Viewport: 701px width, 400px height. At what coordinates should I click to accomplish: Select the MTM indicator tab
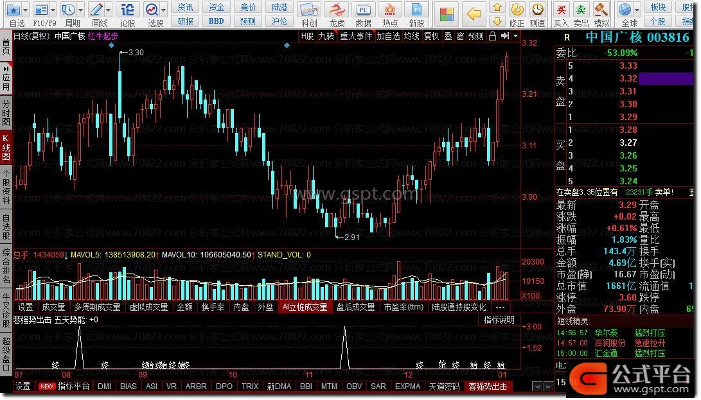tap(329, 386)
